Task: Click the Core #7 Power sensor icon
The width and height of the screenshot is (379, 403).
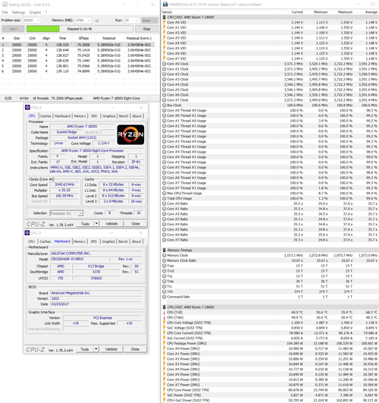Action: [164, 385]
